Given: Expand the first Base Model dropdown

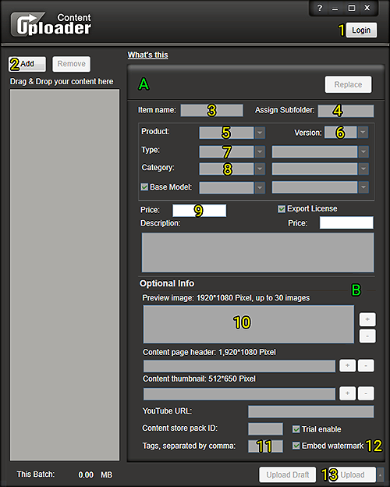Looking at the screenshot, I should [260, 187].
